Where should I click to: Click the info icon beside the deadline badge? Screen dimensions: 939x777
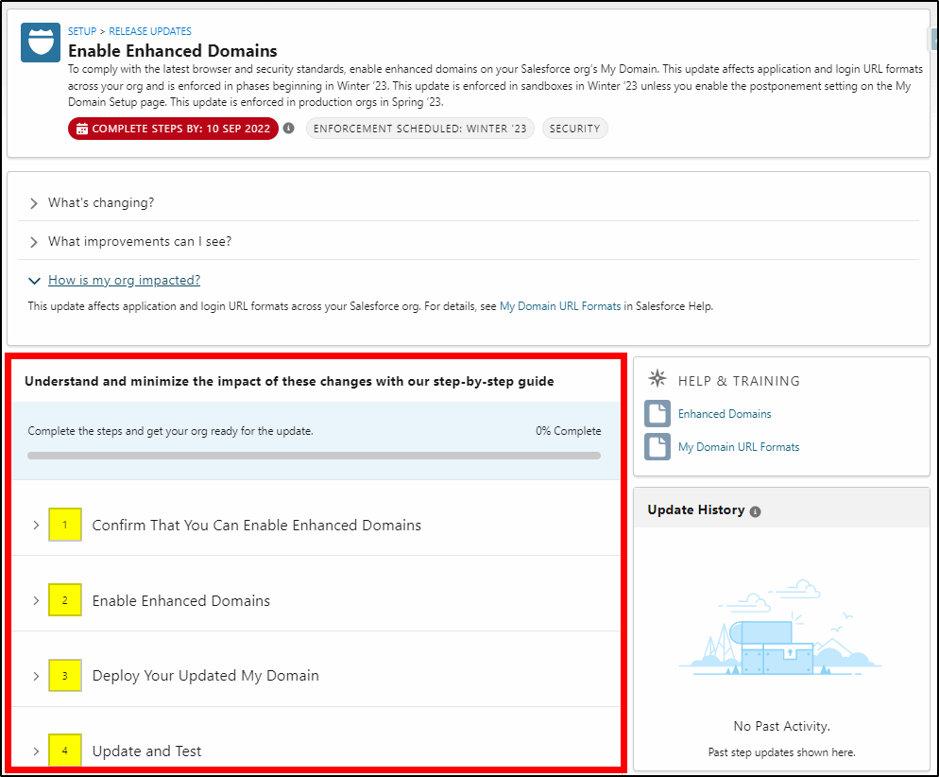coord(289,129)
